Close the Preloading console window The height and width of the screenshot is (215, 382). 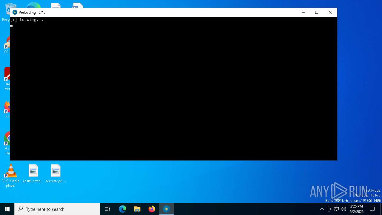[x=330, y=12]
